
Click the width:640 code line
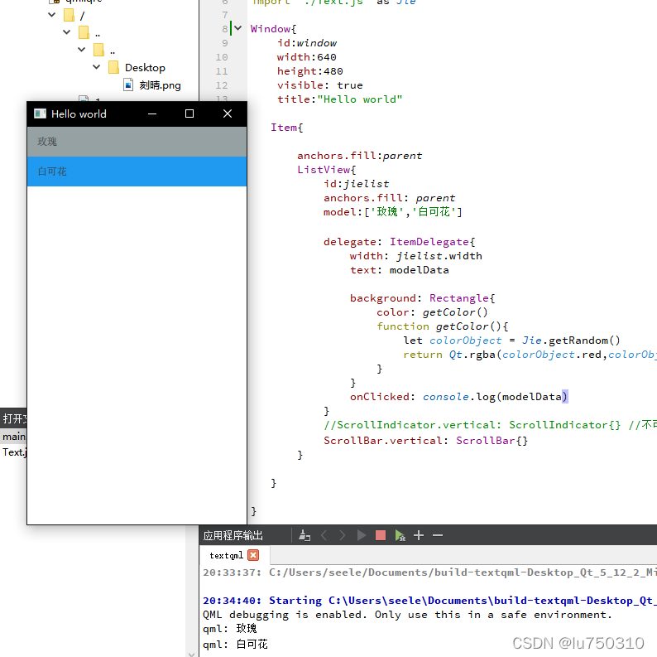[x=306, y=57]
